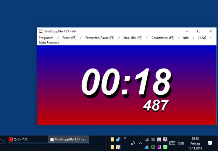Click the 487 milliseconds readout
218x151 pixels.
click(x=156, y=106)
